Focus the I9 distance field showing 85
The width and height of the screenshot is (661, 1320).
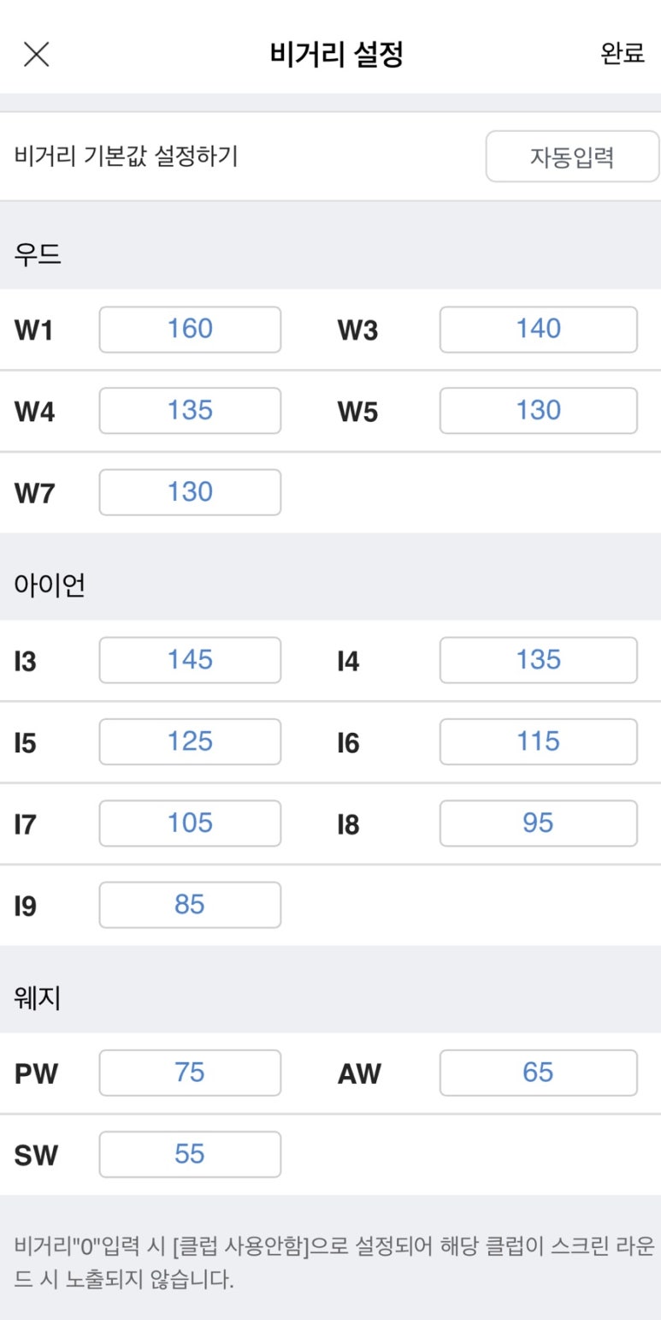click(x=190, y=905)
